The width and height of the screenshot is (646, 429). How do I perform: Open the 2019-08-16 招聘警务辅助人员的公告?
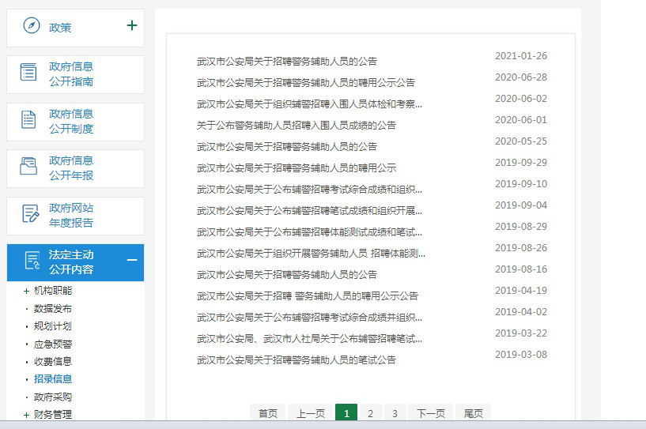[287, 275]
